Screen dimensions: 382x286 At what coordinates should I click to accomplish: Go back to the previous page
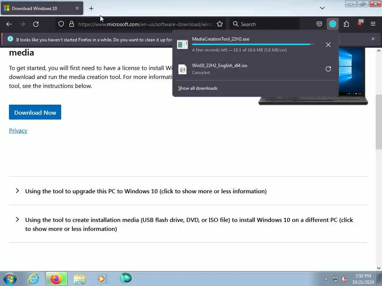pos(9,24)
